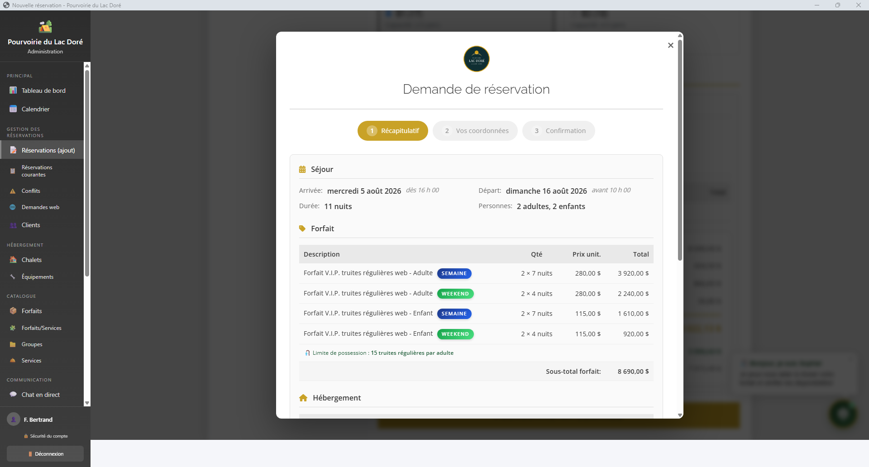Open Demandes web menu entry
The width and height of the screenshot is (869, 467).
(x=42, y=207)
